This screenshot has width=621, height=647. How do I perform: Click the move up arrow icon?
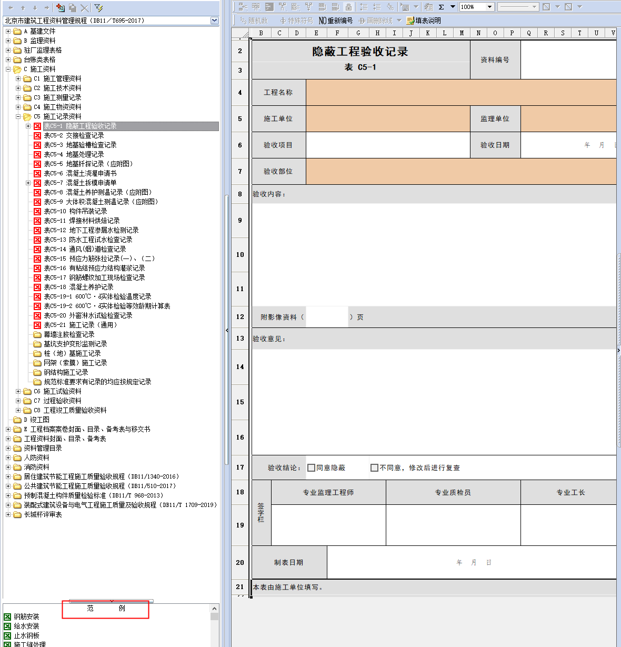(x=23, y=7)
